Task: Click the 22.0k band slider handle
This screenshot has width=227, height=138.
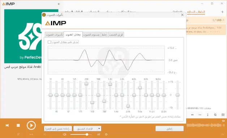Action: click(164, 95)
